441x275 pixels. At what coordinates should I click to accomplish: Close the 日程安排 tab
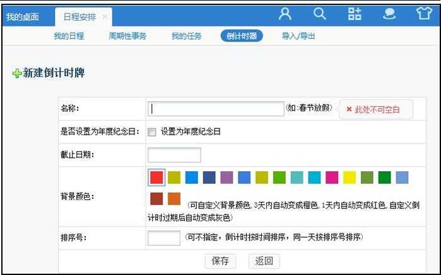(x=104, y=17)
